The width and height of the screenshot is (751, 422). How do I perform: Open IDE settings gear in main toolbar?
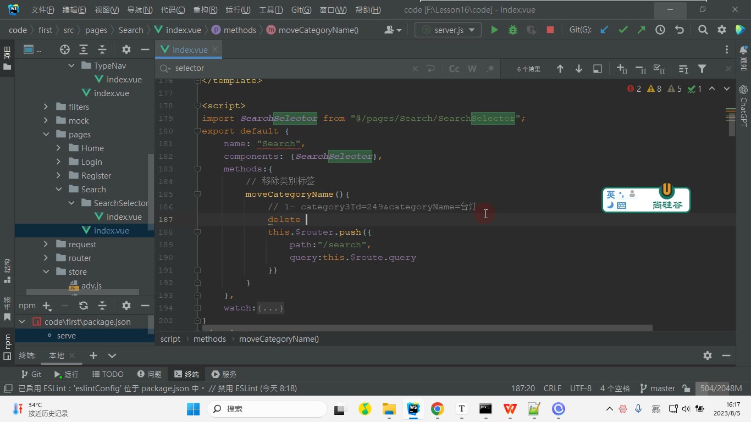pyautogui.click(x=722, y=30)
